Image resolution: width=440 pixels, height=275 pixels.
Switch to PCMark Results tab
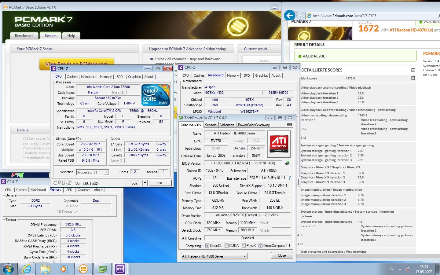[50, 36]
